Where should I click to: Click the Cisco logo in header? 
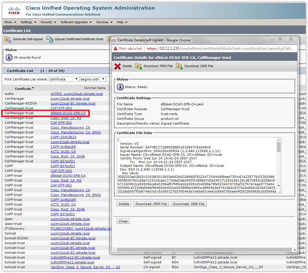pos(14,10)
